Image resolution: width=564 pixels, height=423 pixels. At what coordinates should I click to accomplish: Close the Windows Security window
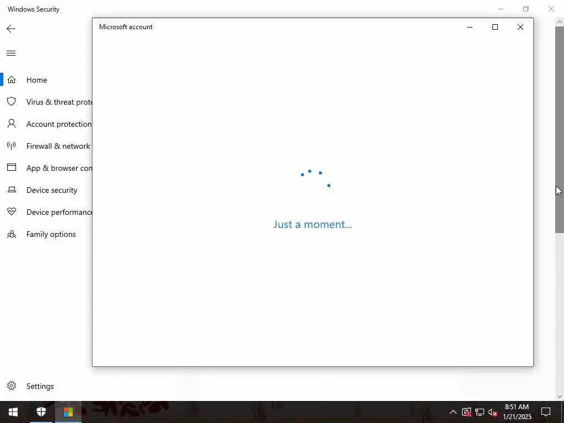pos(551,9)
